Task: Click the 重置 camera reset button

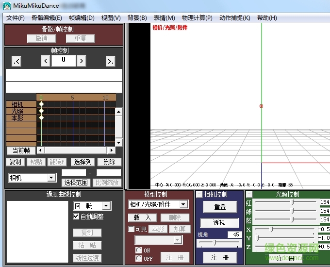Action: [219, 207]
